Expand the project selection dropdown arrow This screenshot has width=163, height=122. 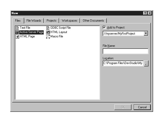(146, 34)
